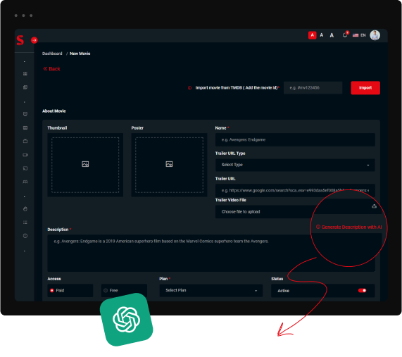Viewport: 402px width, 357px height.
Task: Open the list lines icon in sidebar
Action: pyautogui.click(x=25, y=223)
